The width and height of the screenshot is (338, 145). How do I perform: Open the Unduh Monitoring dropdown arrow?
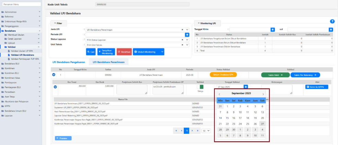[x=162, y=52]
